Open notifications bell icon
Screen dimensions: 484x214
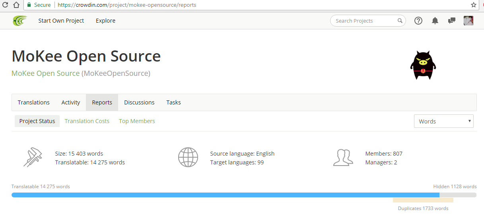[435, 21]
